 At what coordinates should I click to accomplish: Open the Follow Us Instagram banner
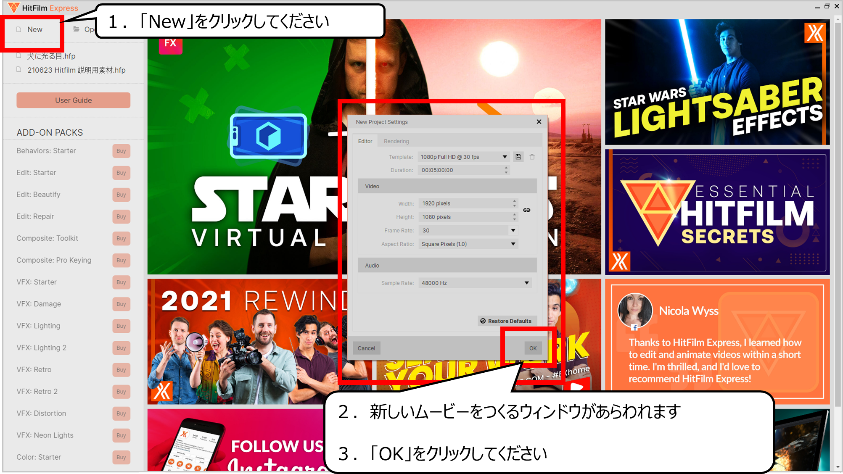[236, 440]
